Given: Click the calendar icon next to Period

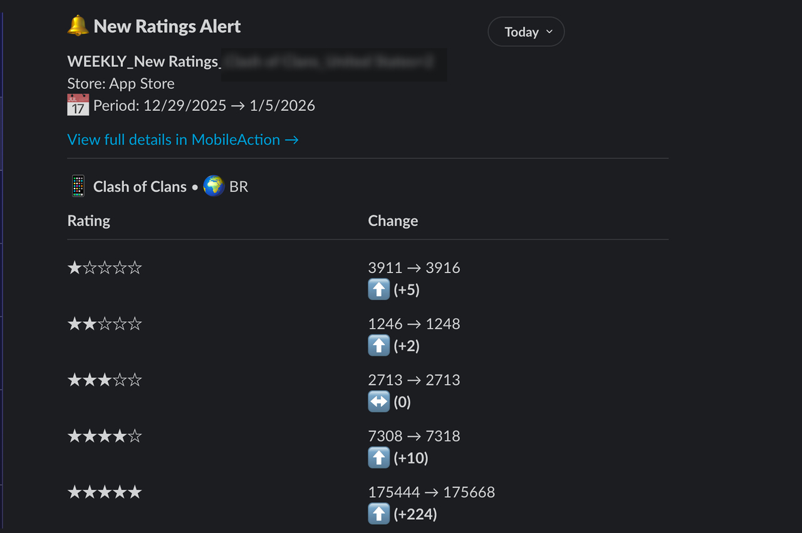Looking at the screenshot, I should 78,105.
